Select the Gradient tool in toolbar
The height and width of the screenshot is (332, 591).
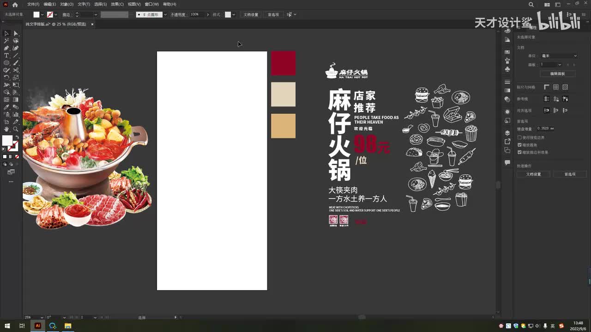[16, 100]
